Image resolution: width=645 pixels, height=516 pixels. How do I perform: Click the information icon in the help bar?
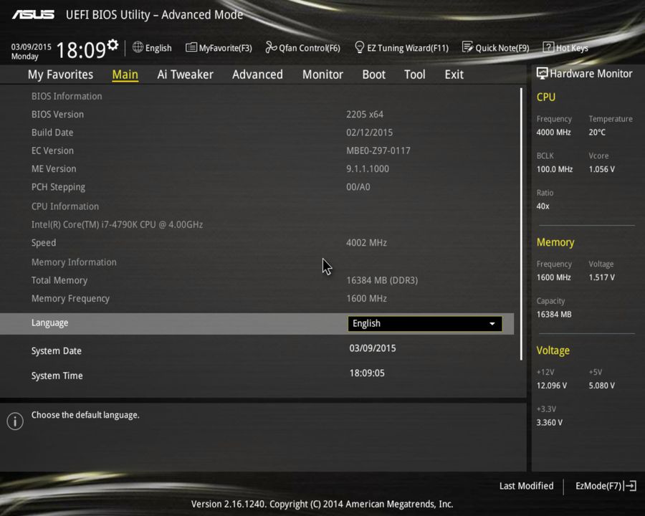(x=14, y=421)
